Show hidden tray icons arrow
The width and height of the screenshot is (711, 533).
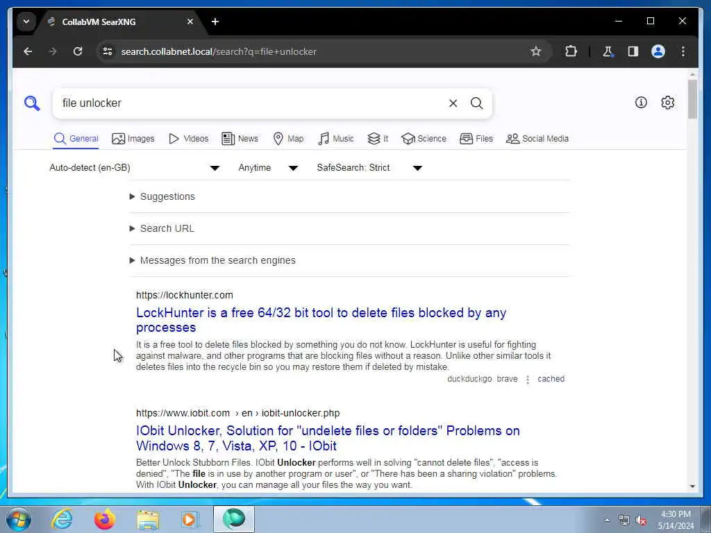coord(607,521)
